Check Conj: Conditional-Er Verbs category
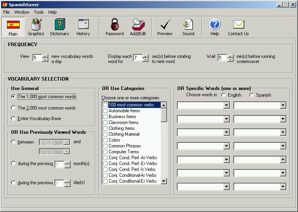Image resolution: width=298 pixels, height=212 pixels. (x=105, y=181)
